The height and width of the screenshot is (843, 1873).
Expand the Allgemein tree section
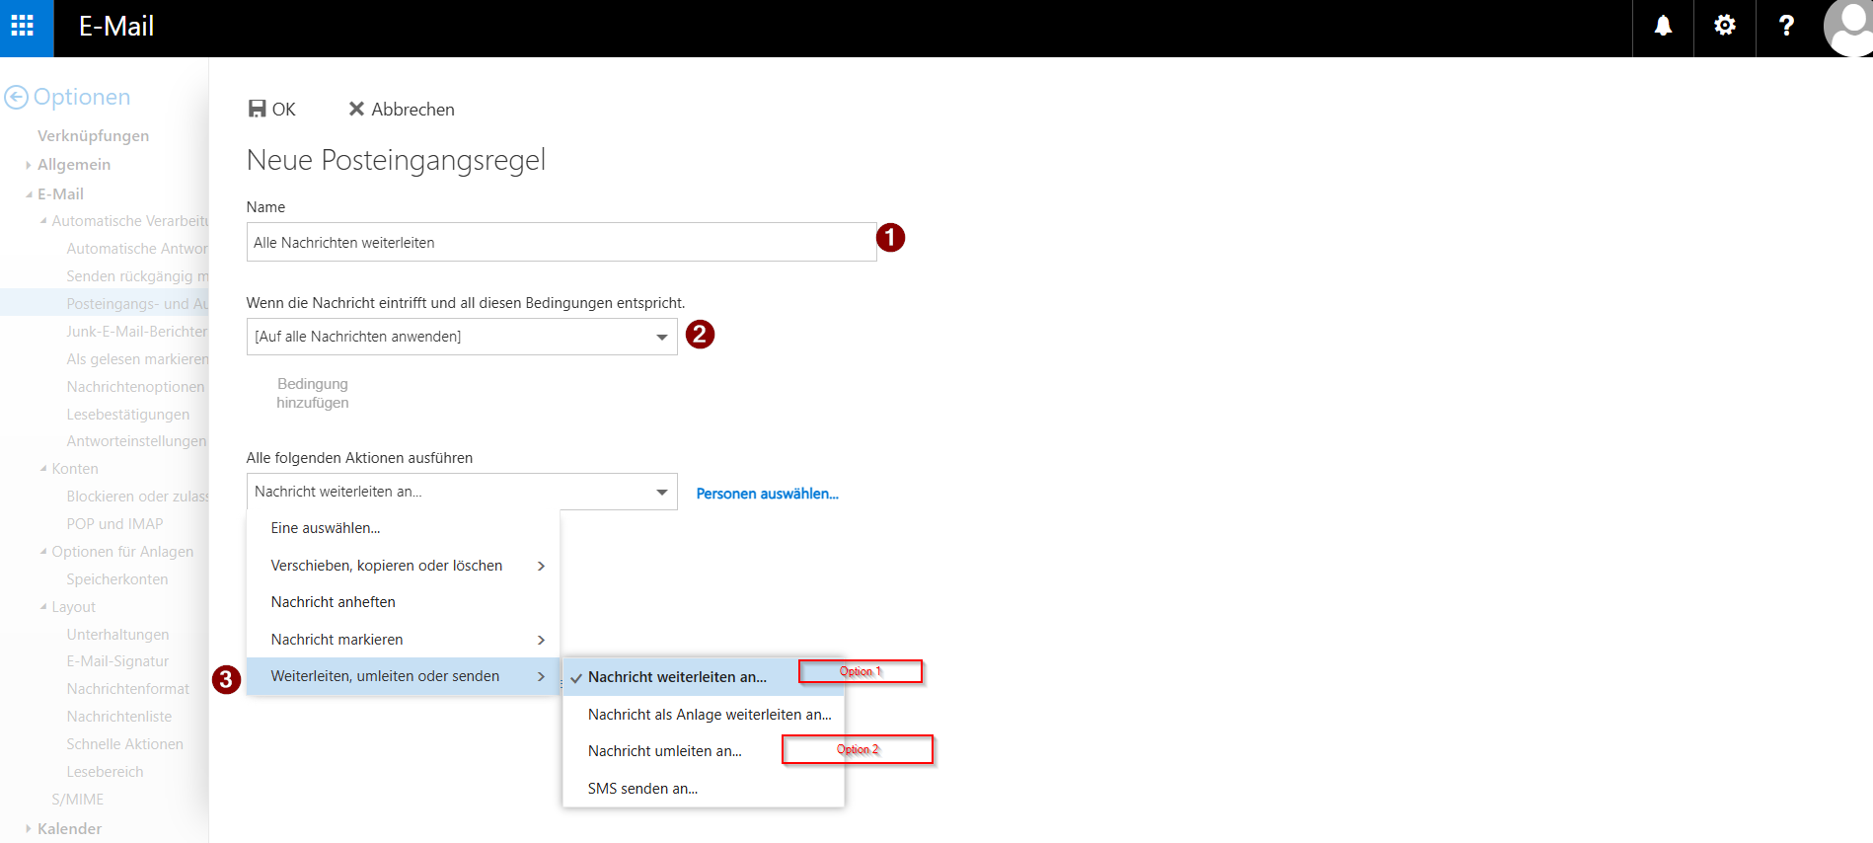(73, 165)
